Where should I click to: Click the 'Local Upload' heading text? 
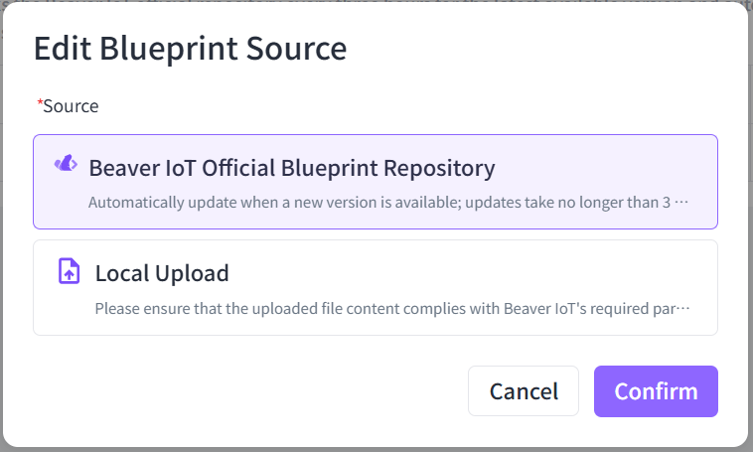click(x=162, y=273)
